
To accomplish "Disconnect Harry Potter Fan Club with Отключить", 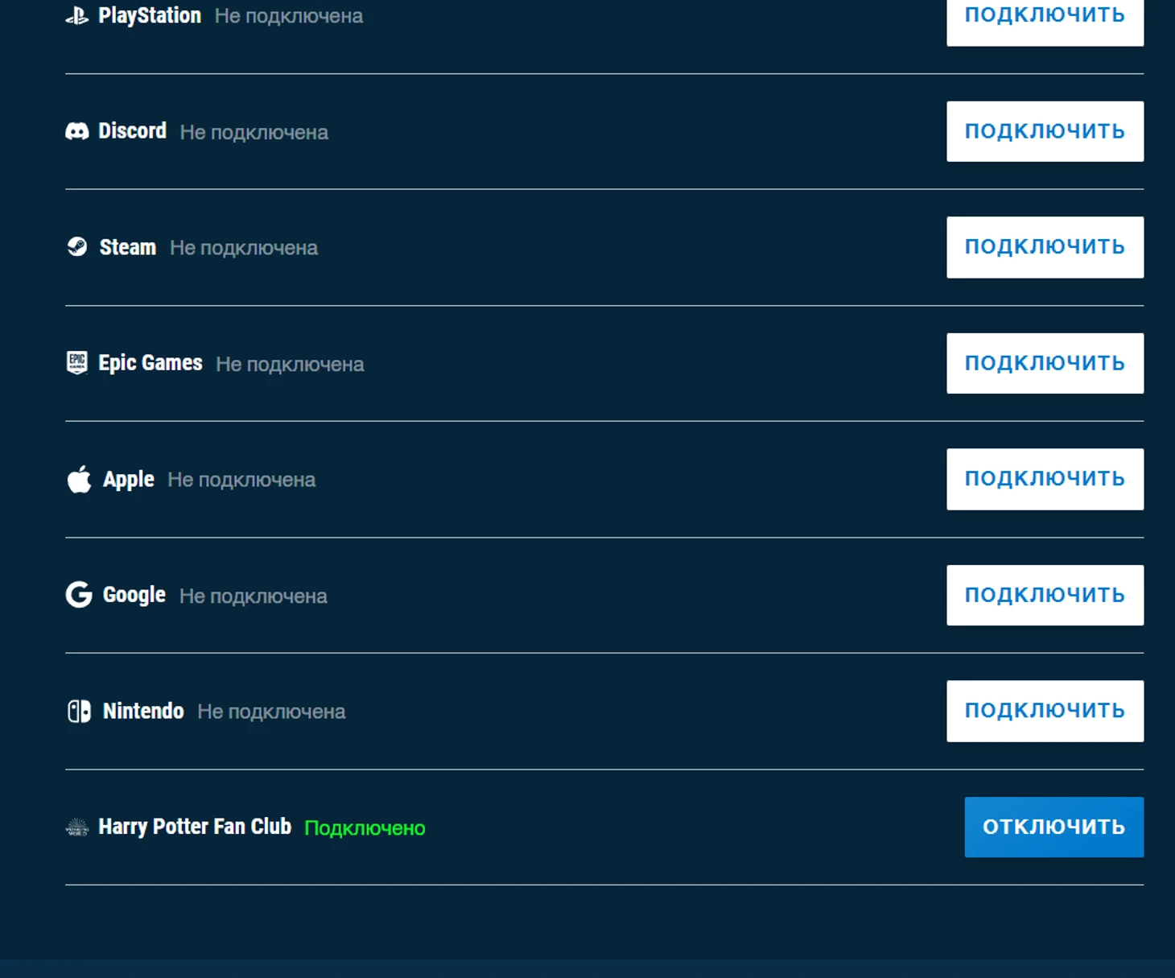I will click(x=1053, y=827).
